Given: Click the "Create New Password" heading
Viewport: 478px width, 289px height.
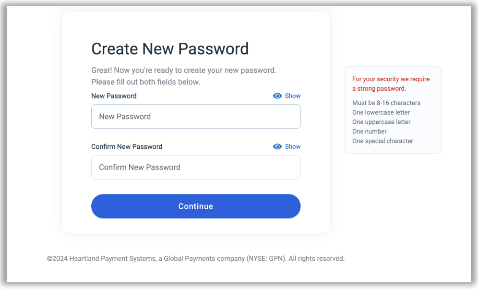Looking at the screenshot, I should tap(170, 49).
